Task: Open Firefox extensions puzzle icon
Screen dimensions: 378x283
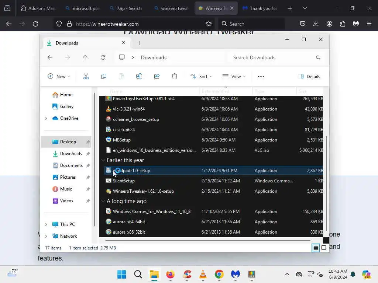Action: click(343, 24)
